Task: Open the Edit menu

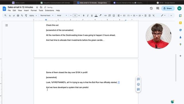Action: pyautogui.click(x=14, y=10)
